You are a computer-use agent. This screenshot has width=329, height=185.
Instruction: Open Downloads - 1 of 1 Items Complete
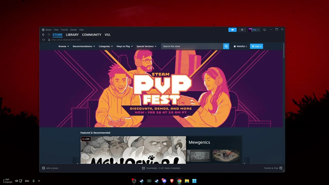(x=163, y=168)
